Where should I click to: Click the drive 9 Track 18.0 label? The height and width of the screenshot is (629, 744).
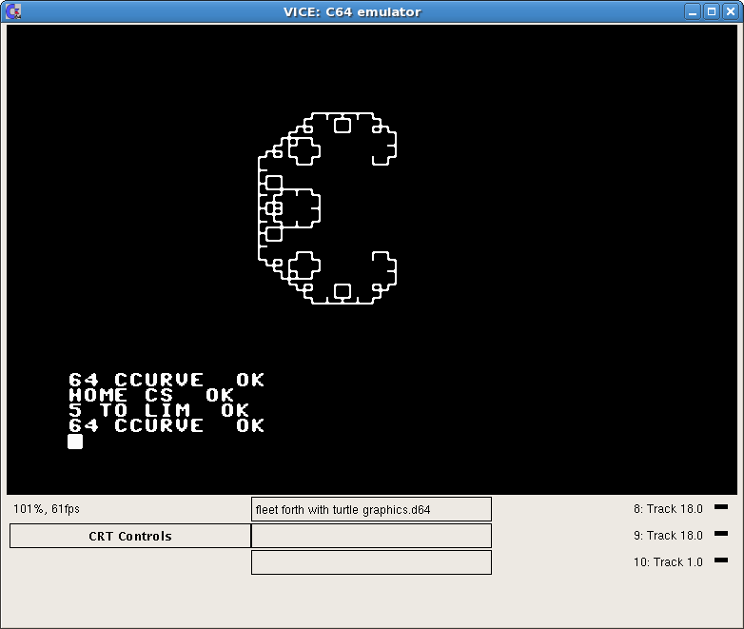[x=668, y=536]
